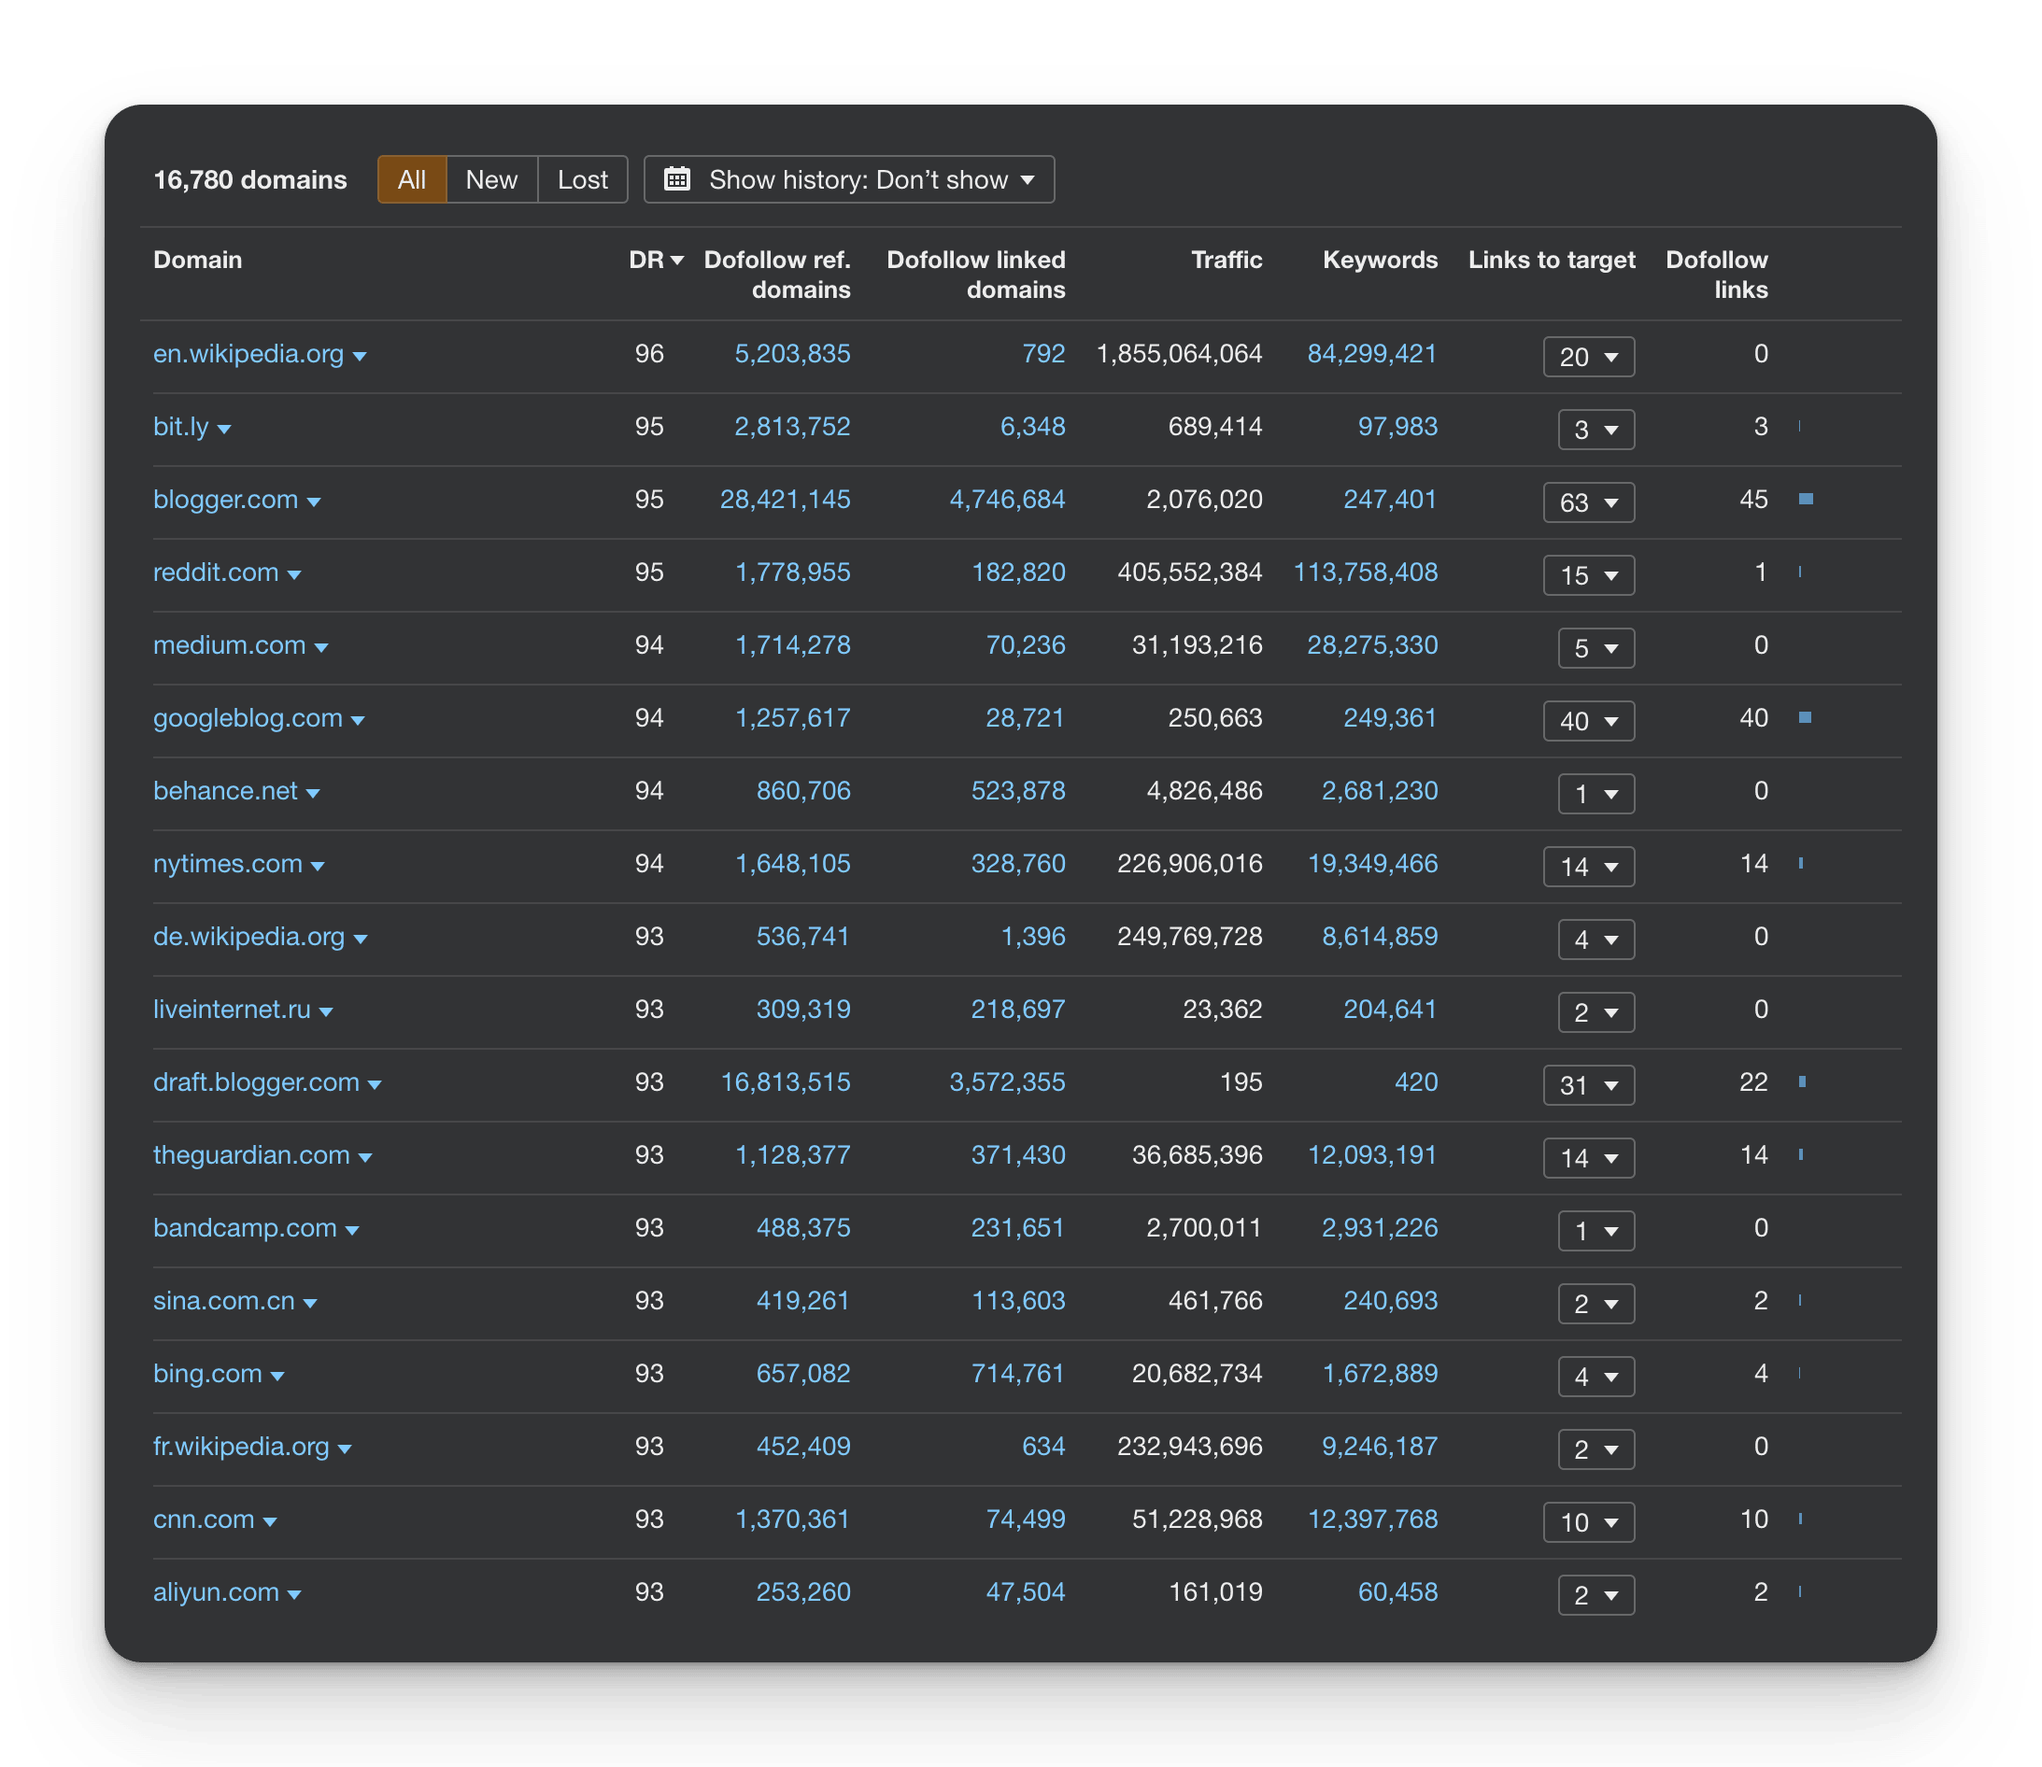Expand the arrow next to nytimes.com
This screenshot has height=1767, width=2042.
click(x=318, y=868)
